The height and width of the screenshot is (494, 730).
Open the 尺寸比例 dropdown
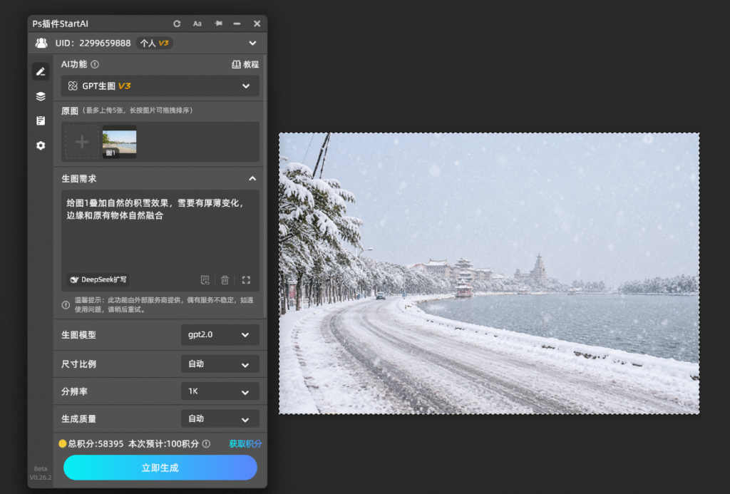pyautogui.click(x=220, y=364)
